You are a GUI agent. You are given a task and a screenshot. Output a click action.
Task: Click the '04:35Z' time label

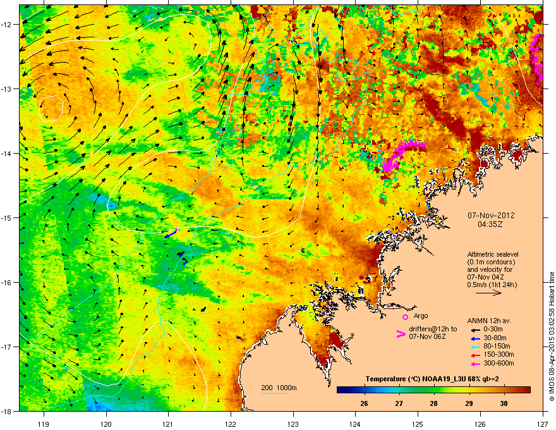(x=490, y=224)
